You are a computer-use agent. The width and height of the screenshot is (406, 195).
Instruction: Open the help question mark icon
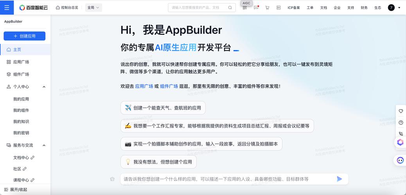click(401, 123)
